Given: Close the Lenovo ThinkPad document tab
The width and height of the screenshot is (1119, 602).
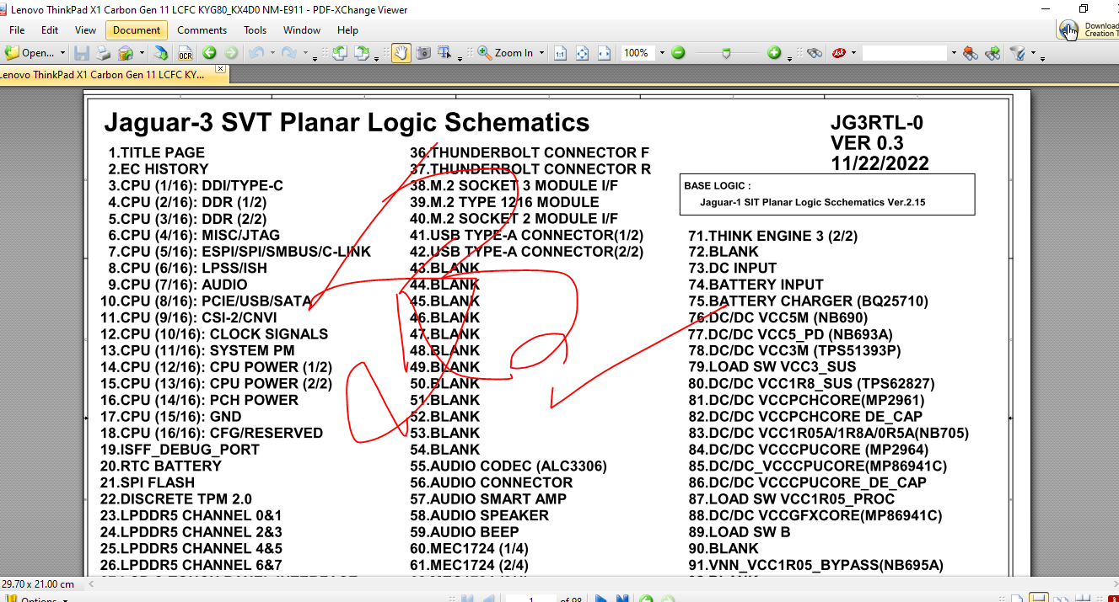Looking at the screenshot, I should tap(220, 69).
